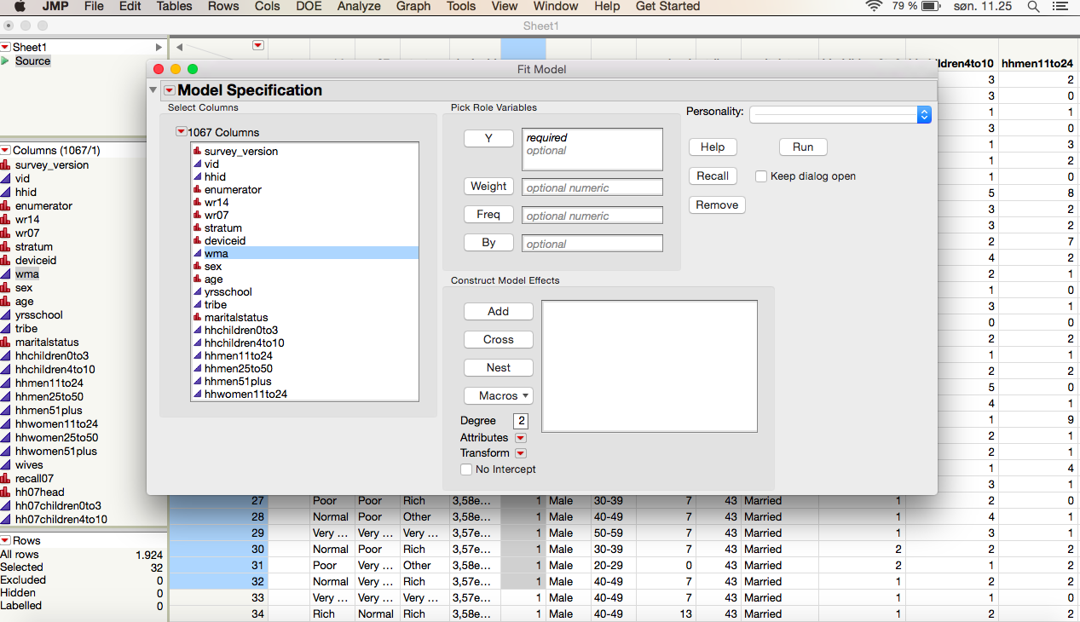Open Spotlight search from menu bar
The height and width of the screenshot is (622, 1080).
(1032, 7)
